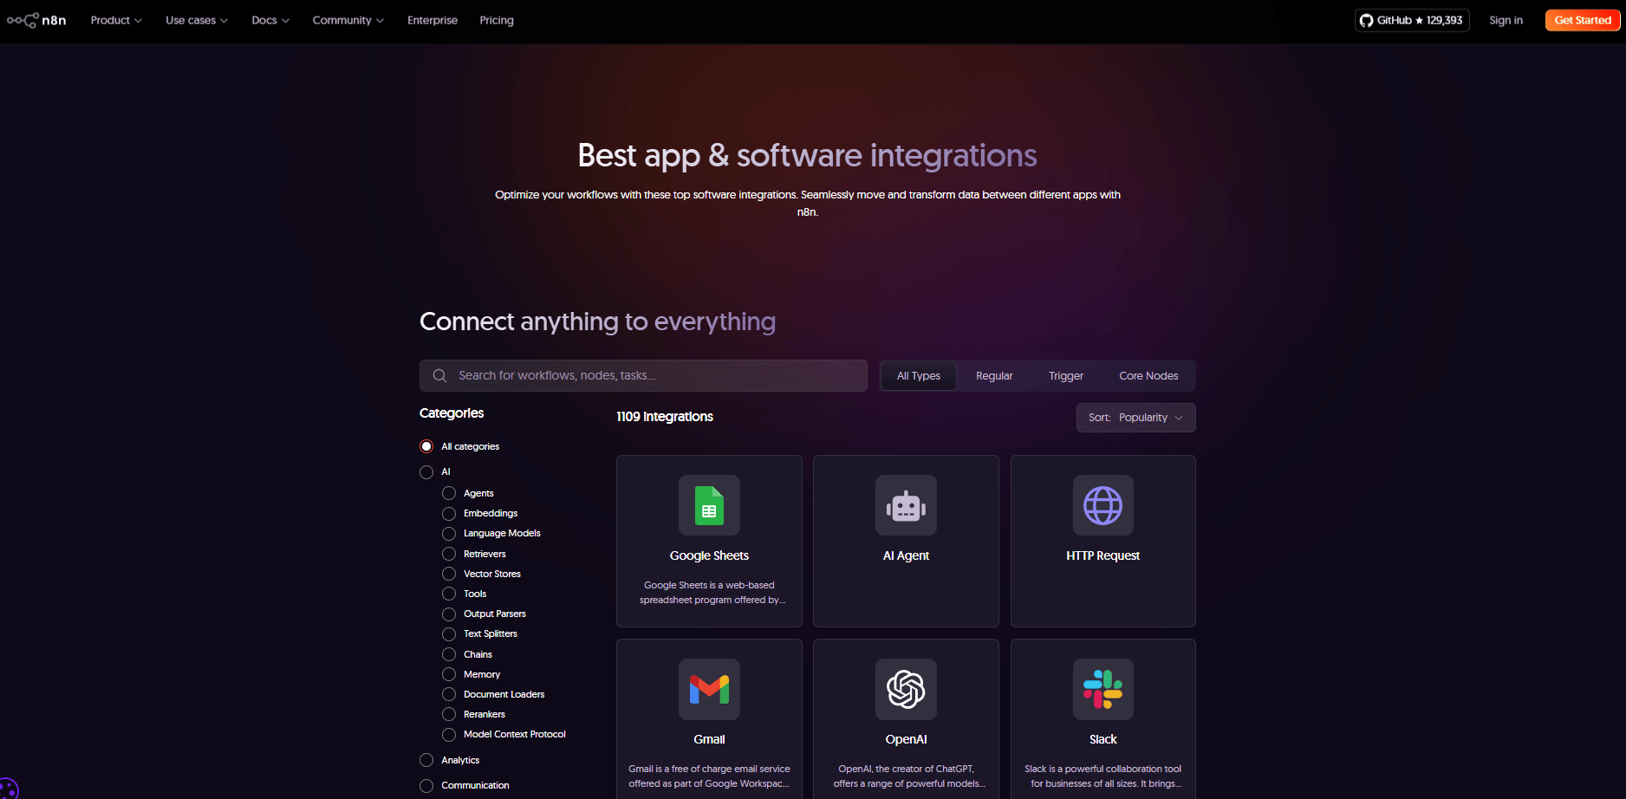1626x799 pixels.
Task: Open the HTTP Request card title
Action: [x=1102, y=555]
